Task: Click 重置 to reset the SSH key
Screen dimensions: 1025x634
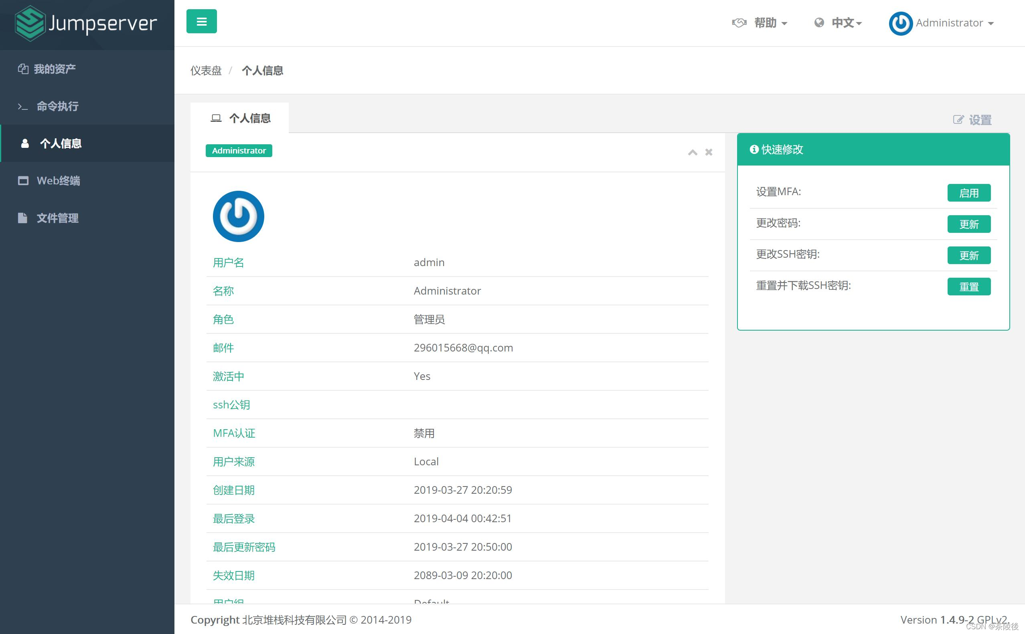Action: pos(969,287)
